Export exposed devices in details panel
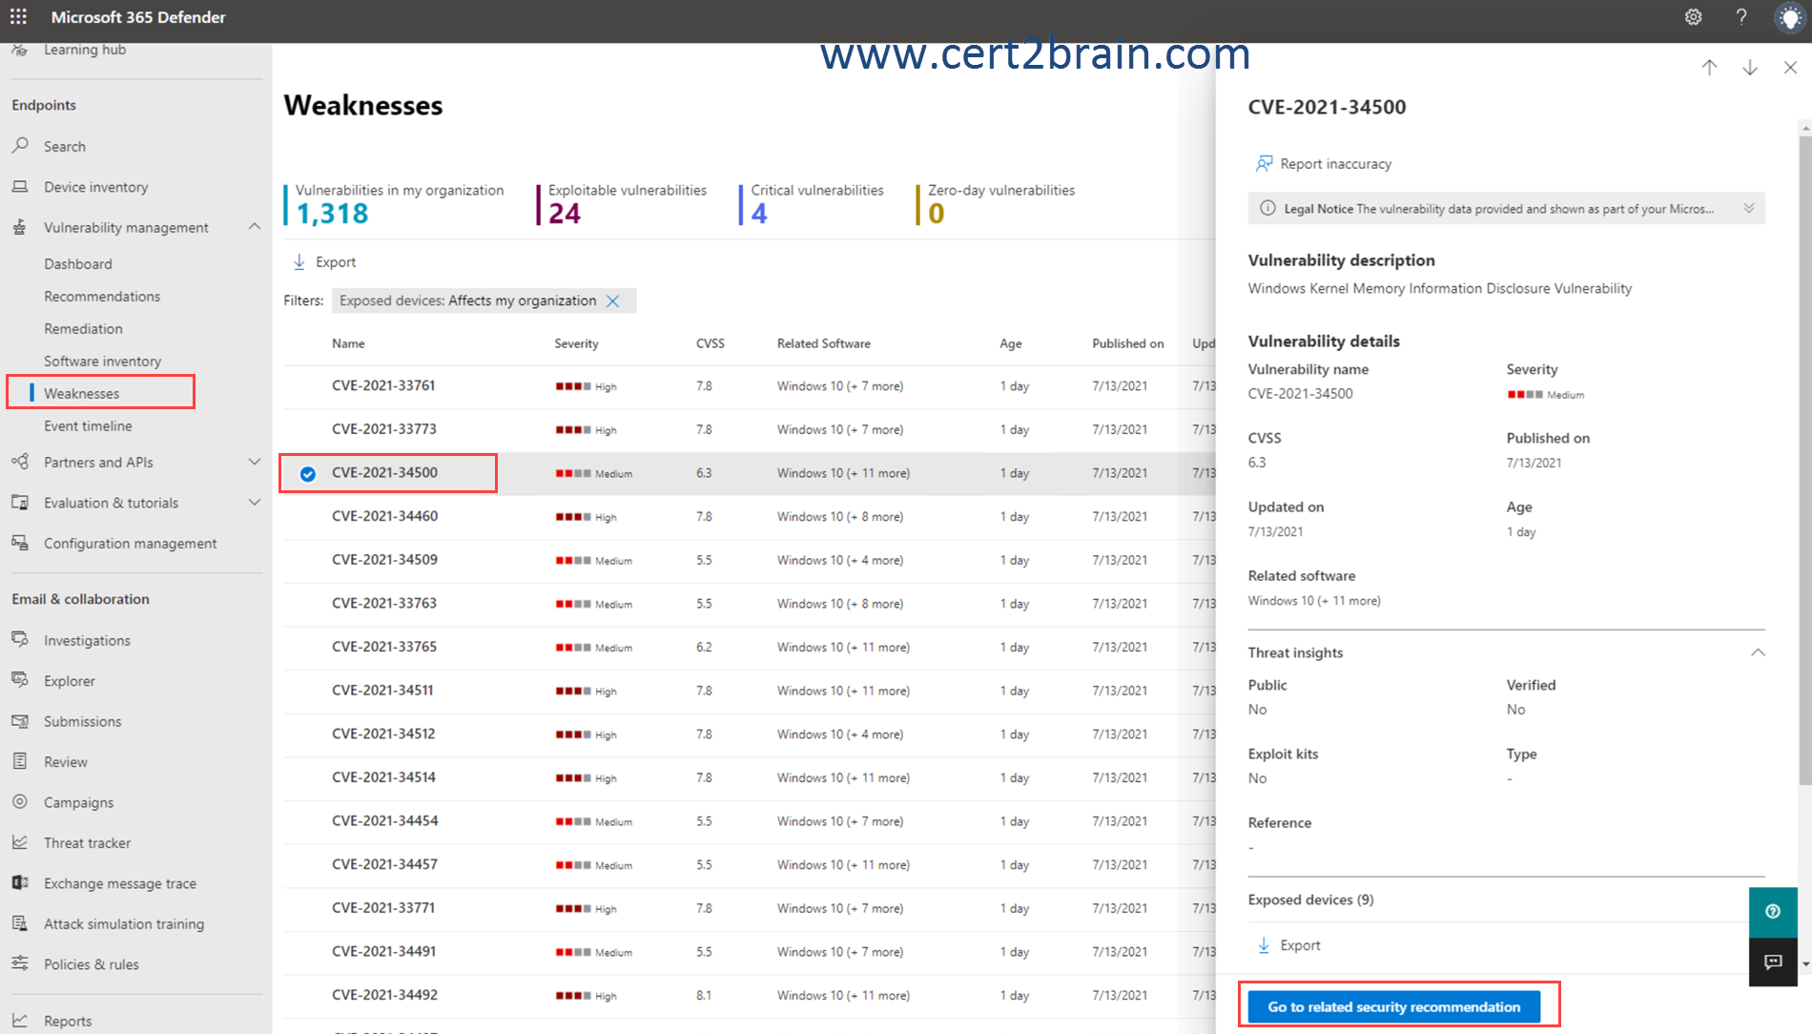This screenshot has width=1812, height=1034. tap(1288, 945)
